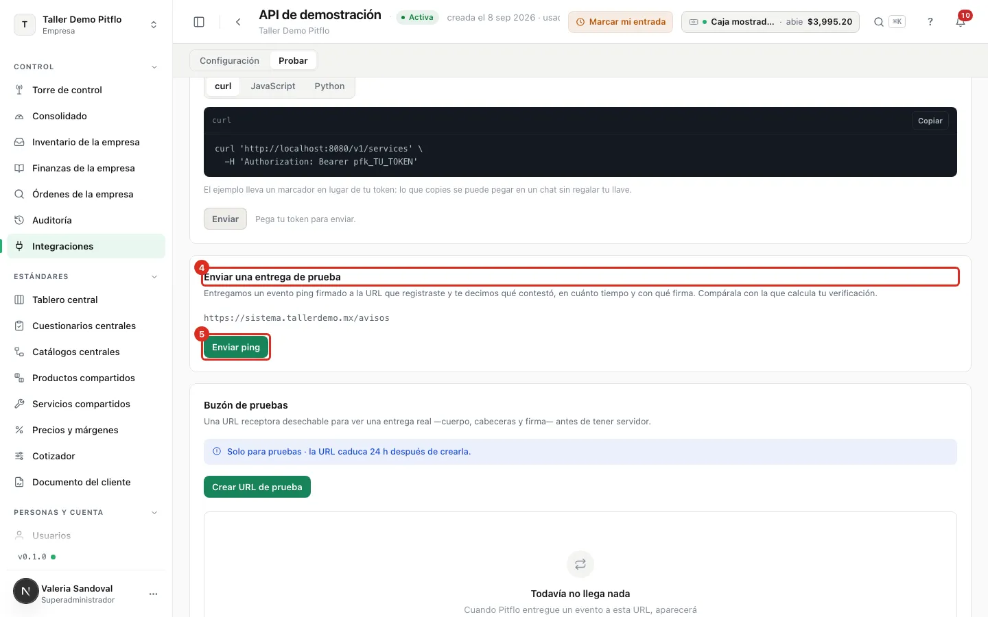Open Productos compartidos
Screen dimensions: 988x617
click(x=86, y=378)
